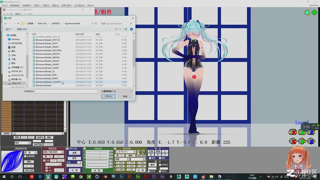Viewport: 320px width, 180px height.
Task: Click the lower green Y axis move icon
Action: 302,141
